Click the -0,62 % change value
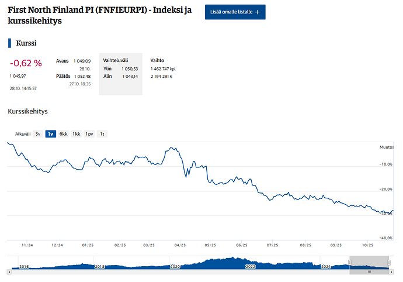The width and height of the screenshot is (403, 282). tap(26, 63)
